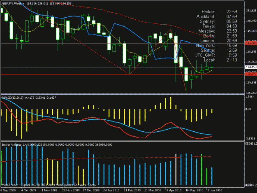Click the 135.760 price axis label
Image resolution: width=257 pixels, height=193 pixels.
251,62
